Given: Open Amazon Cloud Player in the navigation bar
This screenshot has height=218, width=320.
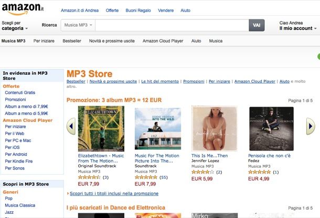Looking at the screenshot, I should pyautogui.click(x=163, y=41).
